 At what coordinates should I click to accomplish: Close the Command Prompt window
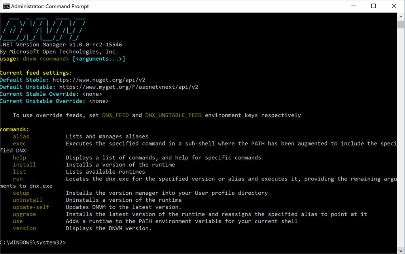pos(394,6)
